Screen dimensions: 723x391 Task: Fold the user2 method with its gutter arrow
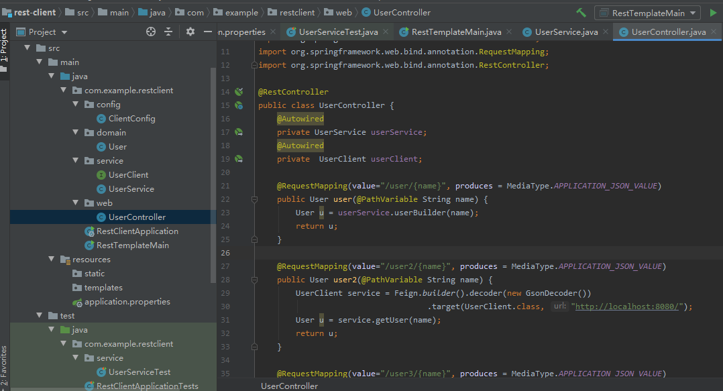click(x=254, y=280)
